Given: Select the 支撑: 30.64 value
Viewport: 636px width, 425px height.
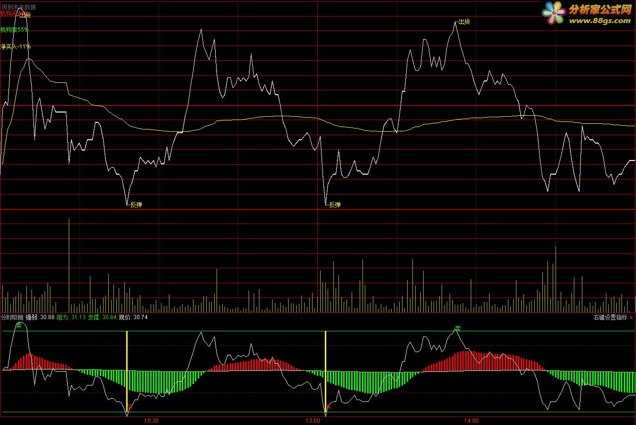Looking at the screenshot, I should coord(102,317).
